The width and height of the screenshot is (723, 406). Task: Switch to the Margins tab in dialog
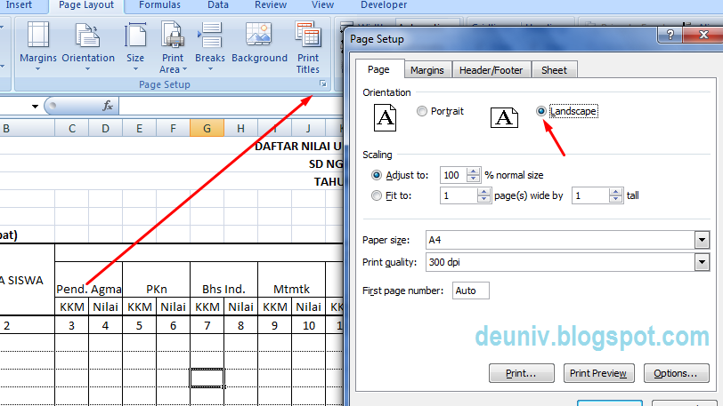[427, 70]
